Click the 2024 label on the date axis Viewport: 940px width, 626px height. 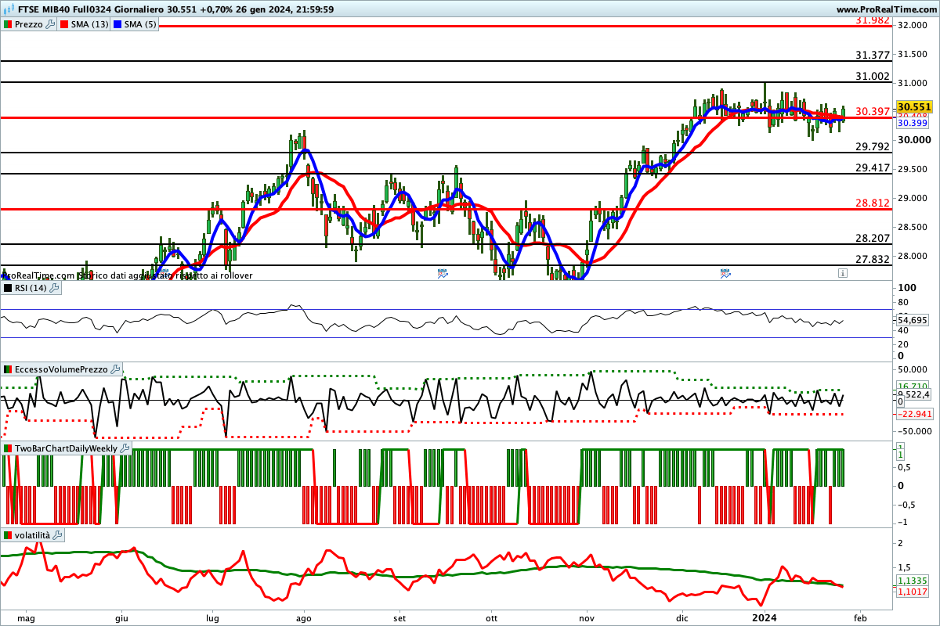(x=764, y=617)
